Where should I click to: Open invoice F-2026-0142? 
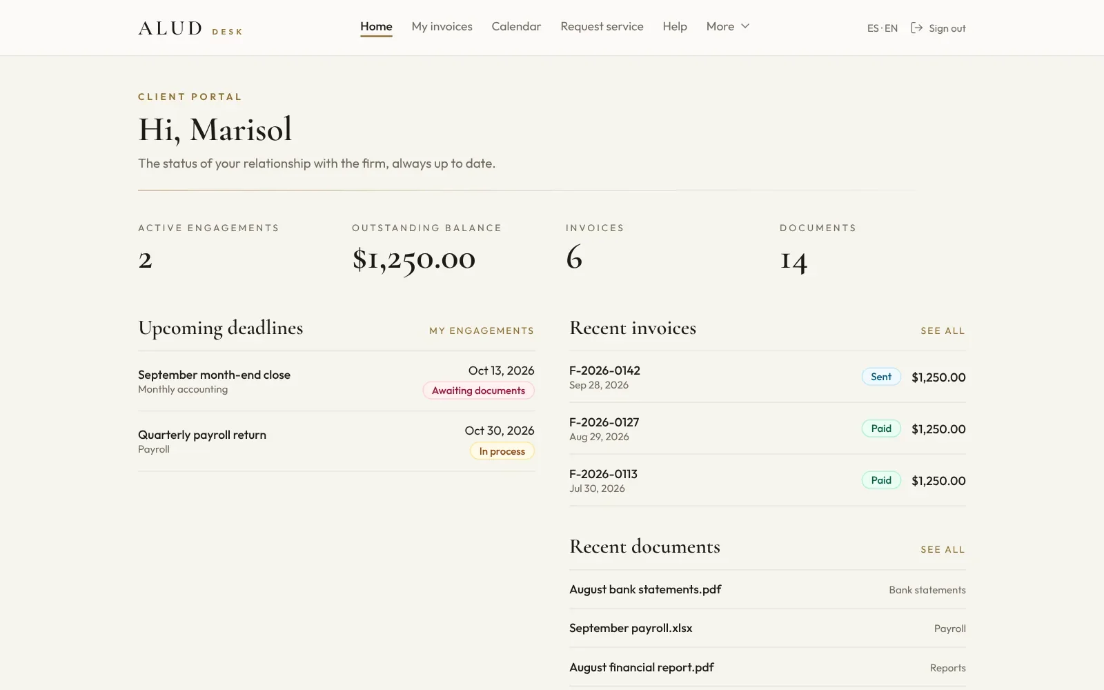click(767, 377)
